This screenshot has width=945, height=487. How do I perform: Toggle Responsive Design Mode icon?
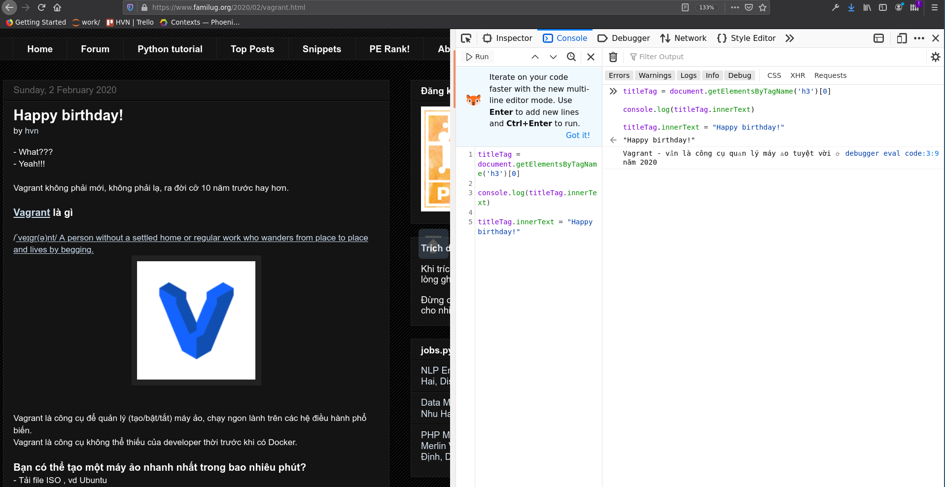pyautogui.click(x=902, y=38)
